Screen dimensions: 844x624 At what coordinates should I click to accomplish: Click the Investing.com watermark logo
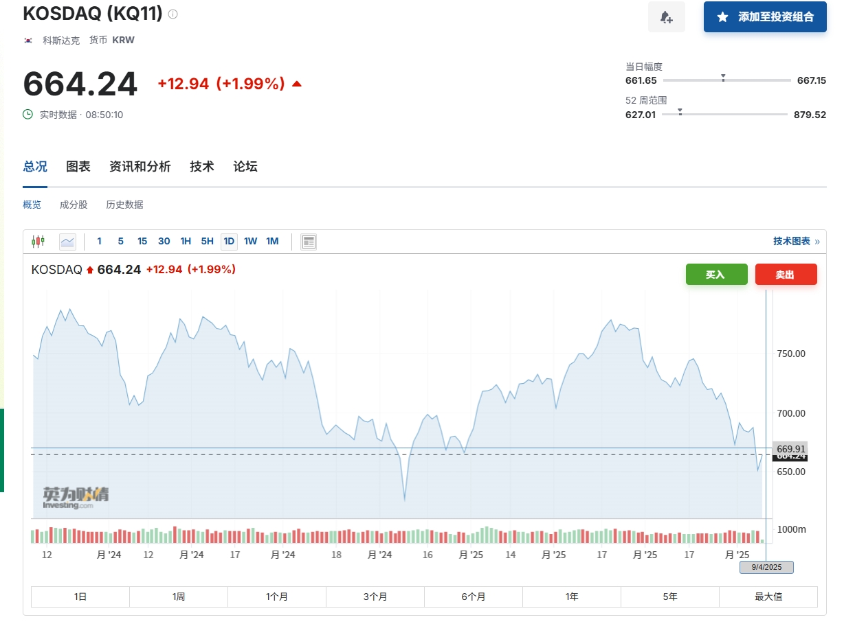coord(76,498)
